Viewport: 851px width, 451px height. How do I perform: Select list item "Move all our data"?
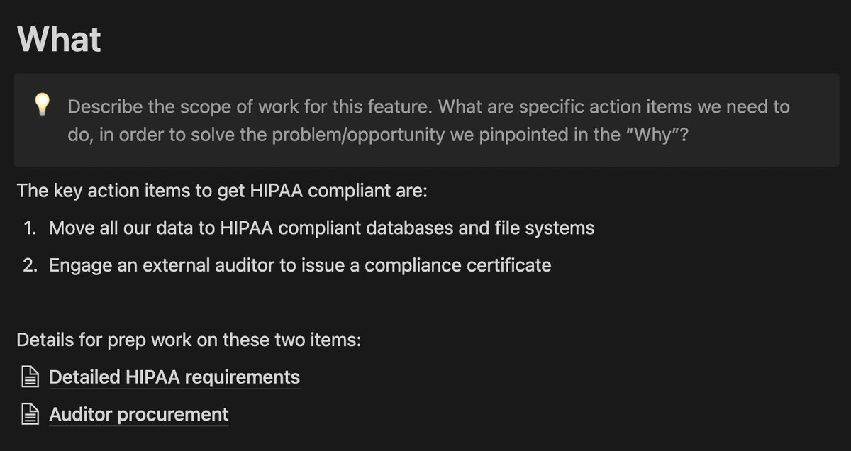click(x=322, y=228)
